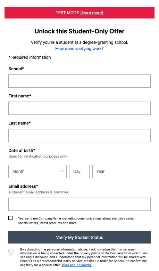This screenshot has height=271, width=159.
Task: Click the red TEST MODE banner
Action: tap(79, 13)
